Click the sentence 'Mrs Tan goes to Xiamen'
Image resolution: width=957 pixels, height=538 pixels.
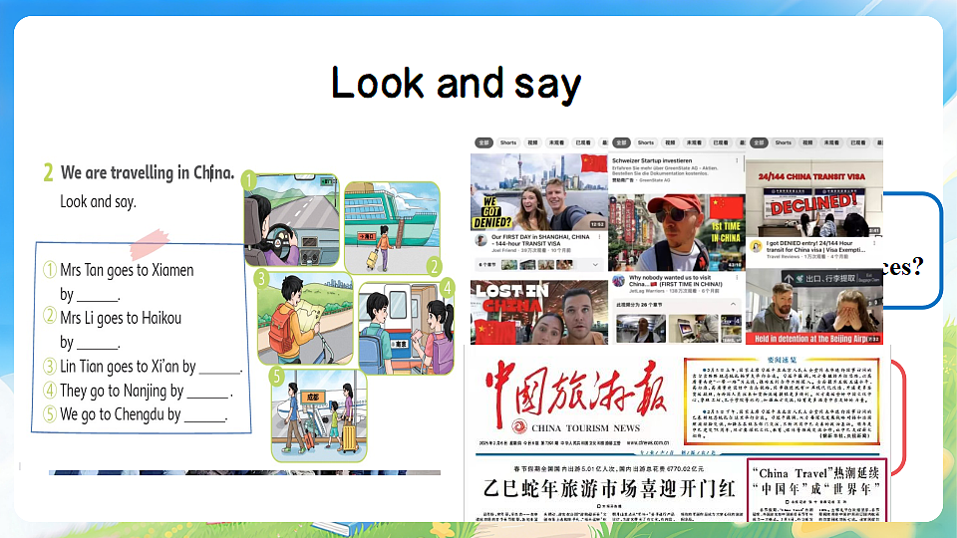click(x=127, y=270)
